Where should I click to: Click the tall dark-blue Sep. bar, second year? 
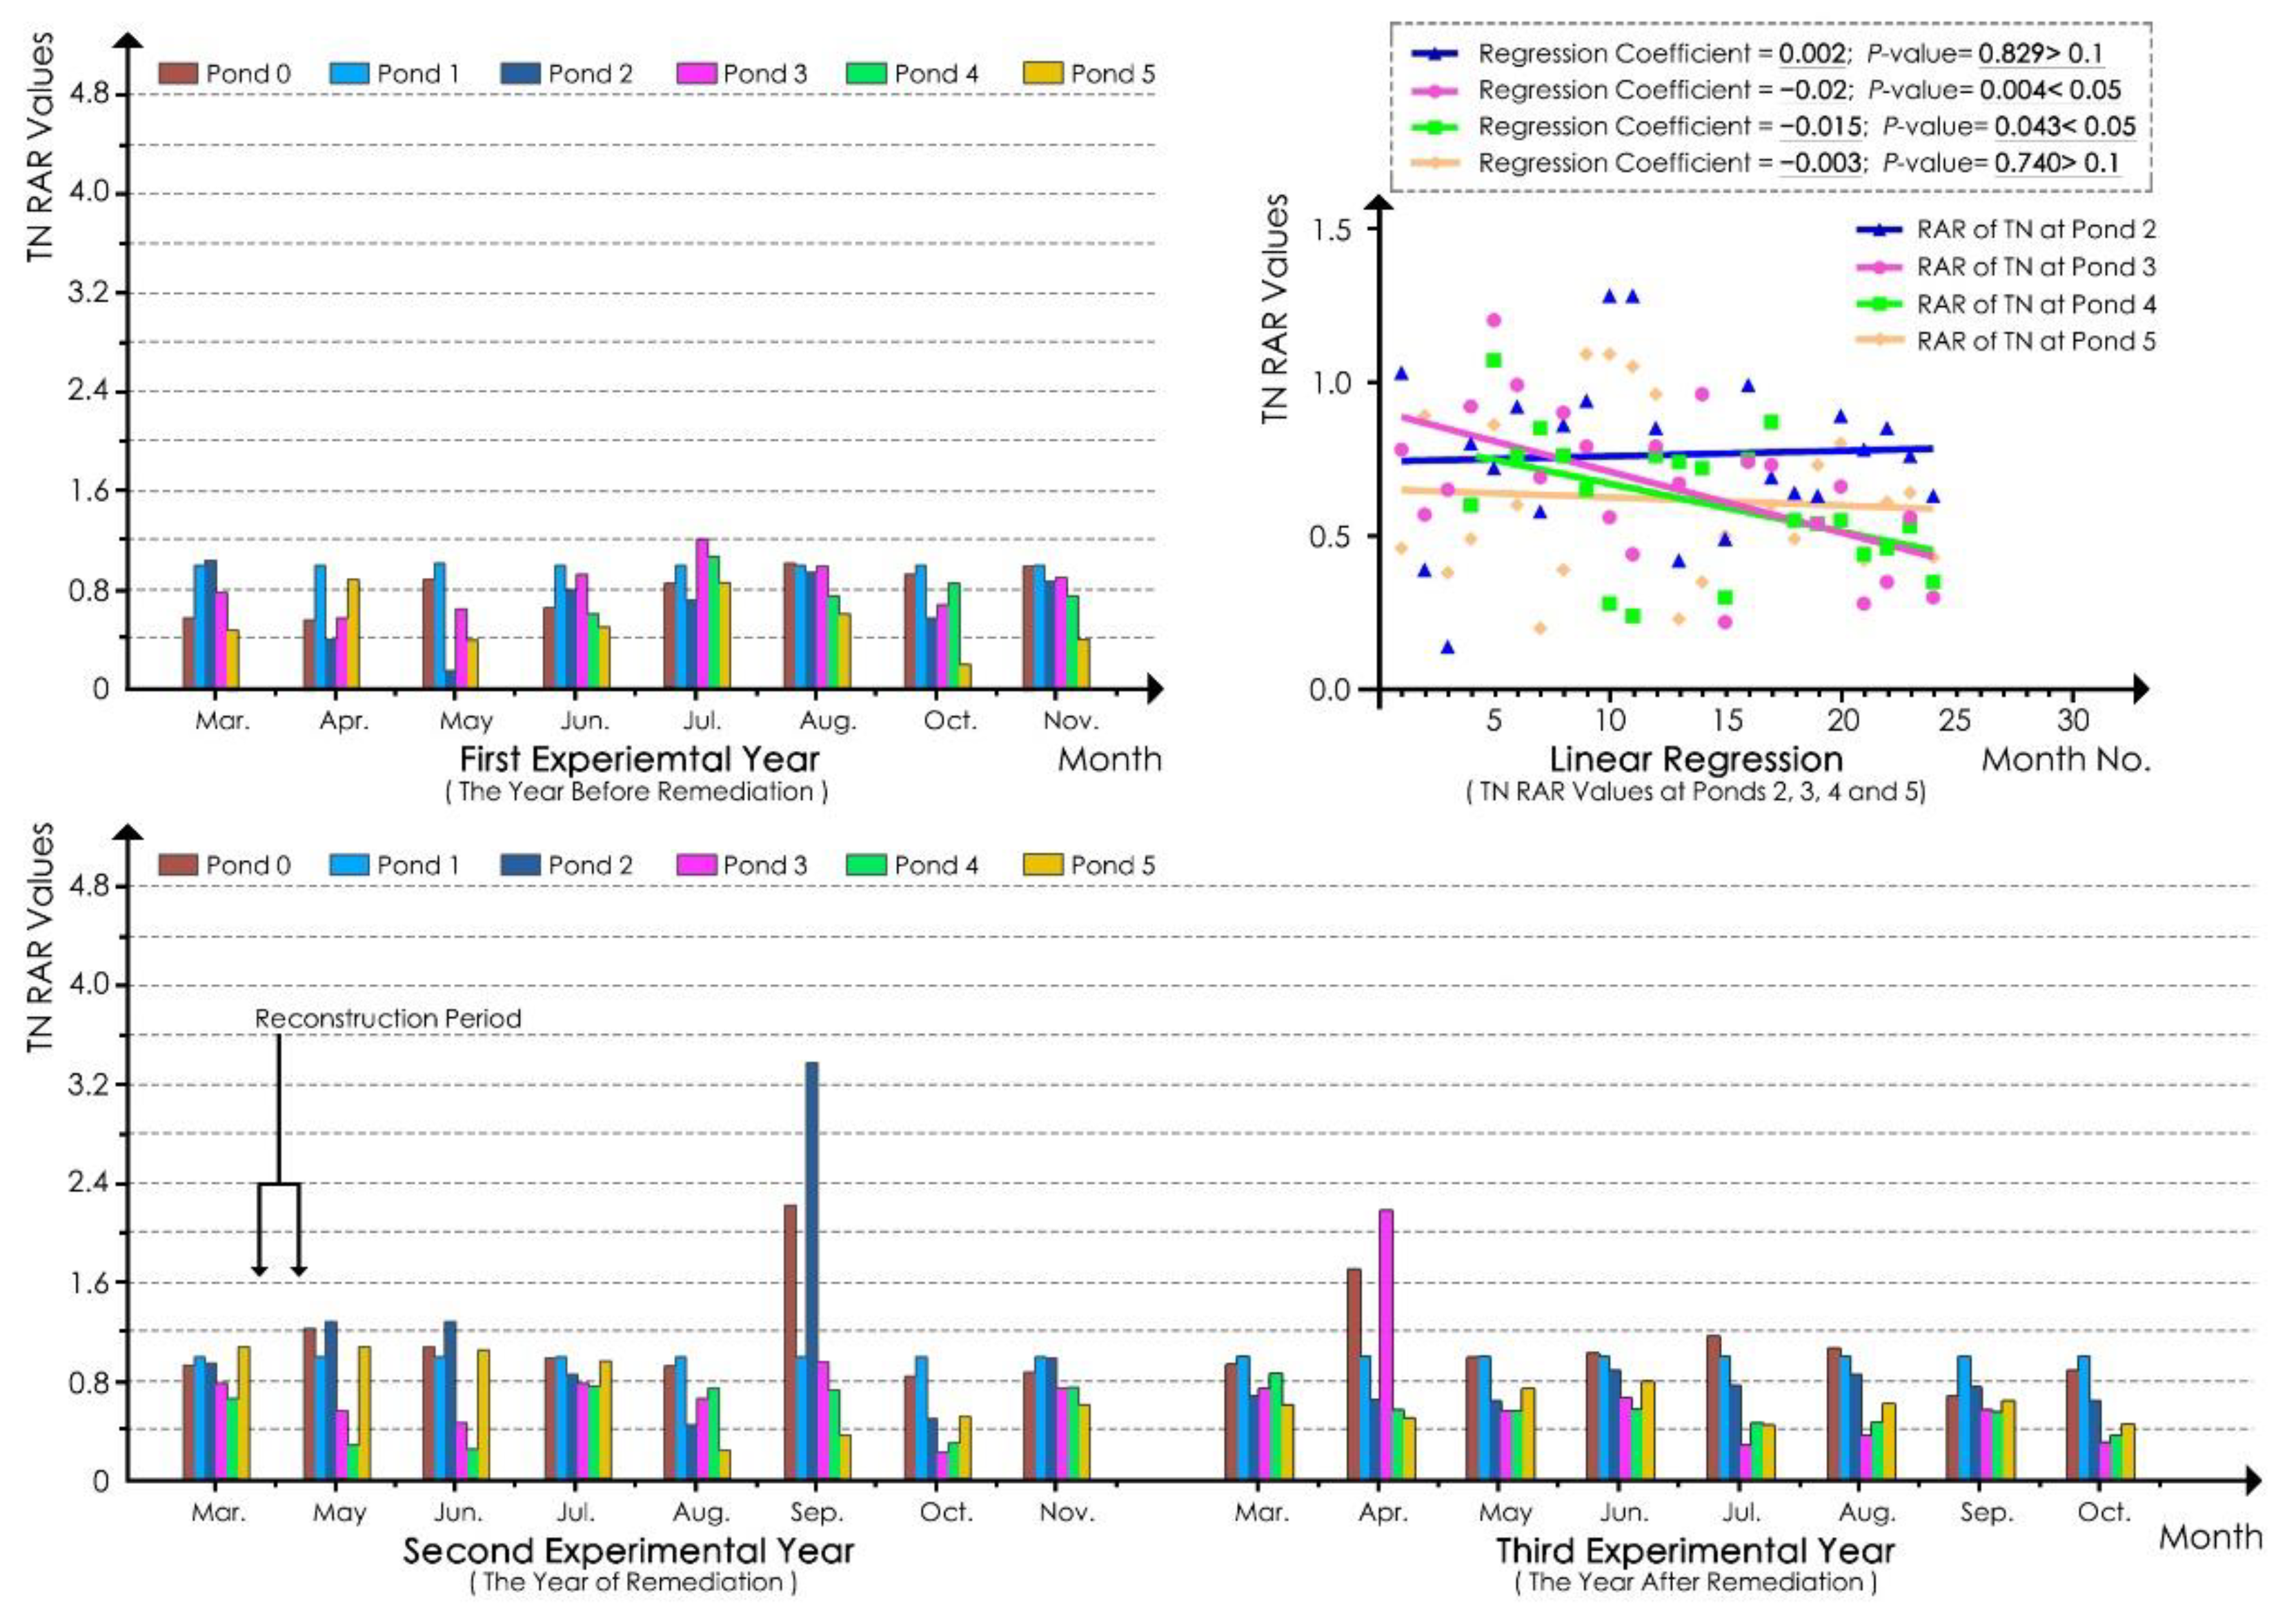coord(812,1270)
